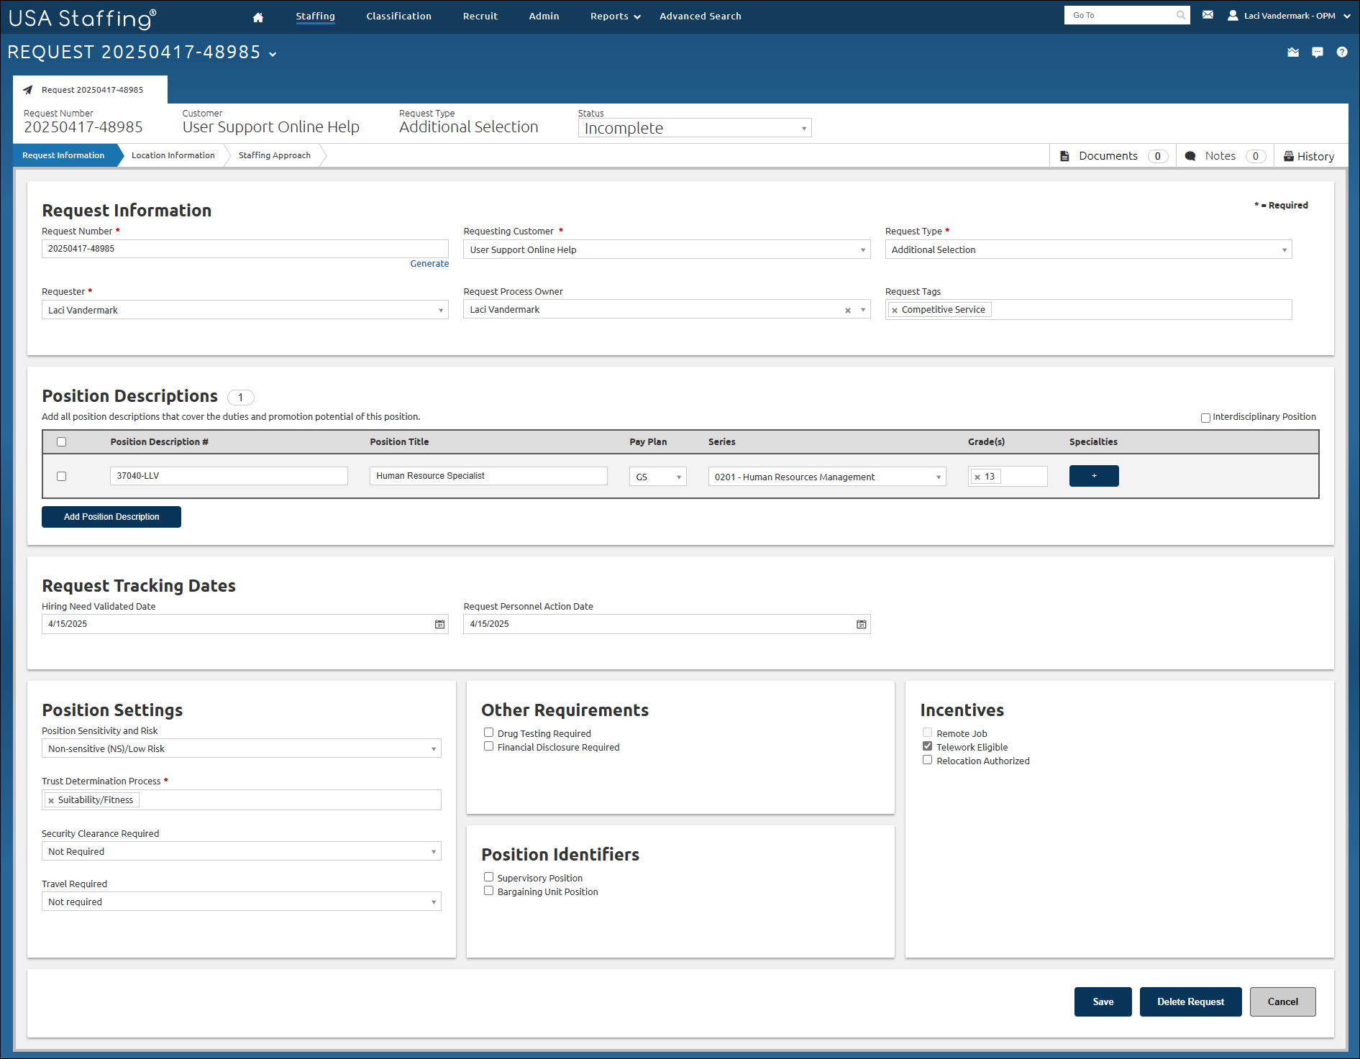This screenshot has width=1360, height=1059.
Task: Click the plus icon under Specialties
Action: (x=1093, y=475)
